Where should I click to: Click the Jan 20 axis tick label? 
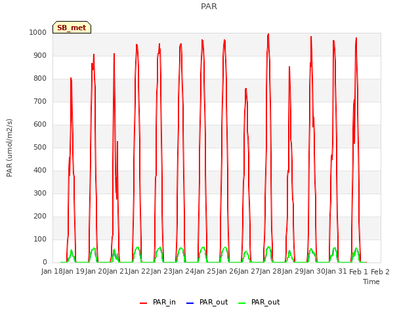click(x=95, y=272)
